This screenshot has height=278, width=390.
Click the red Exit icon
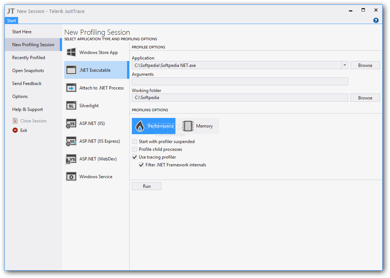coord(15,130)
